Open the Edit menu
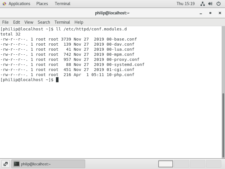 [x=17, y=22]
